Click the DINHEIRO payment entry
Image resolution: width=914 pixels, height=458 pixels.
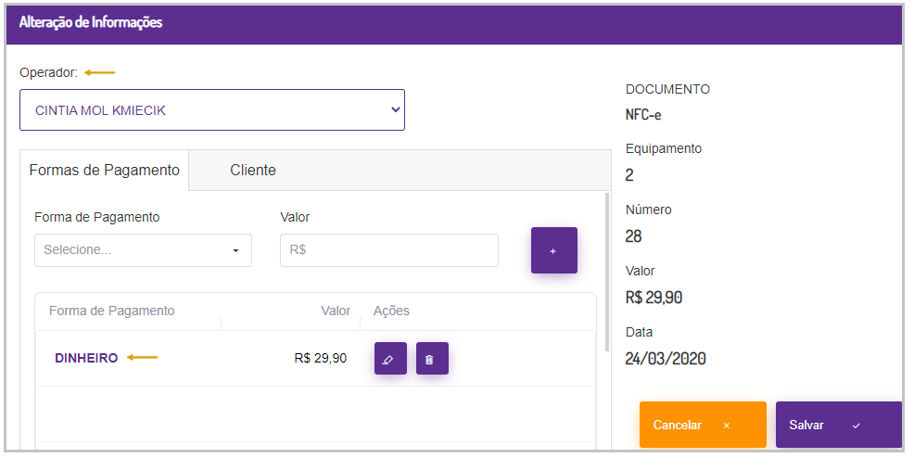[x=86, y=358]
